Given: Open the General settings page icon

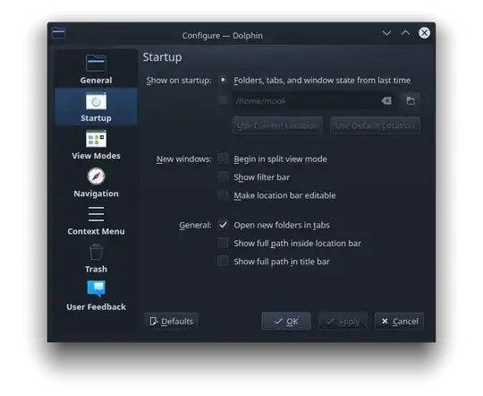Looking at the screenshot, I should (96, 64).
